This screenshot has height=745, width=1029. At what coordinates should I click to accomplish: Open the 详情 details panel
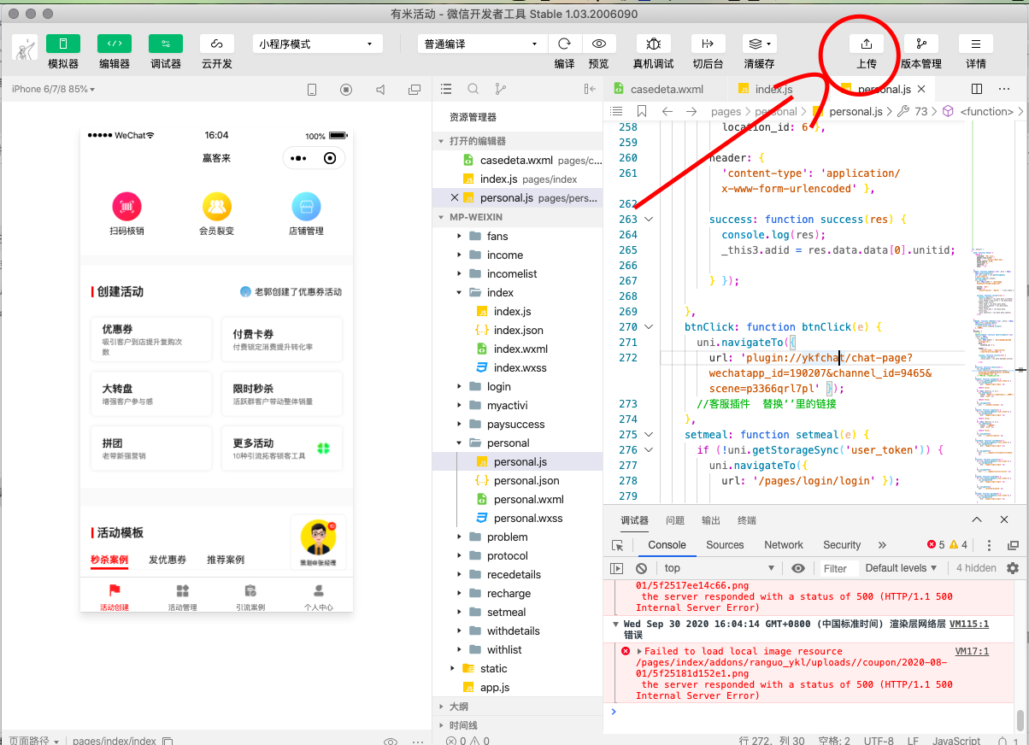976,44
